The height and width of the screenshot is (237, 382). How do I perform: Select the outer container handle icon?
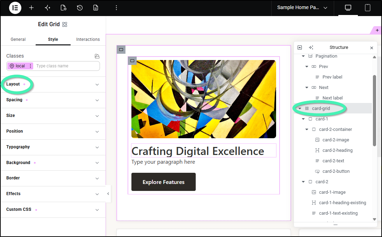(x=121, y=50)
